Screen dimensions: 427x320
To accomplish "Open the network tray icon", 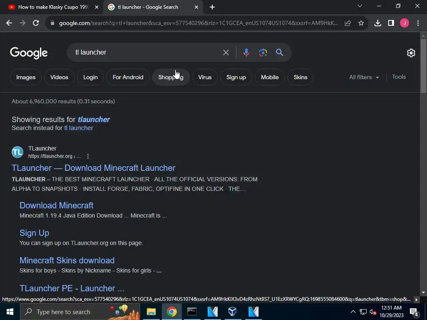I will click(x=363, y=312).
